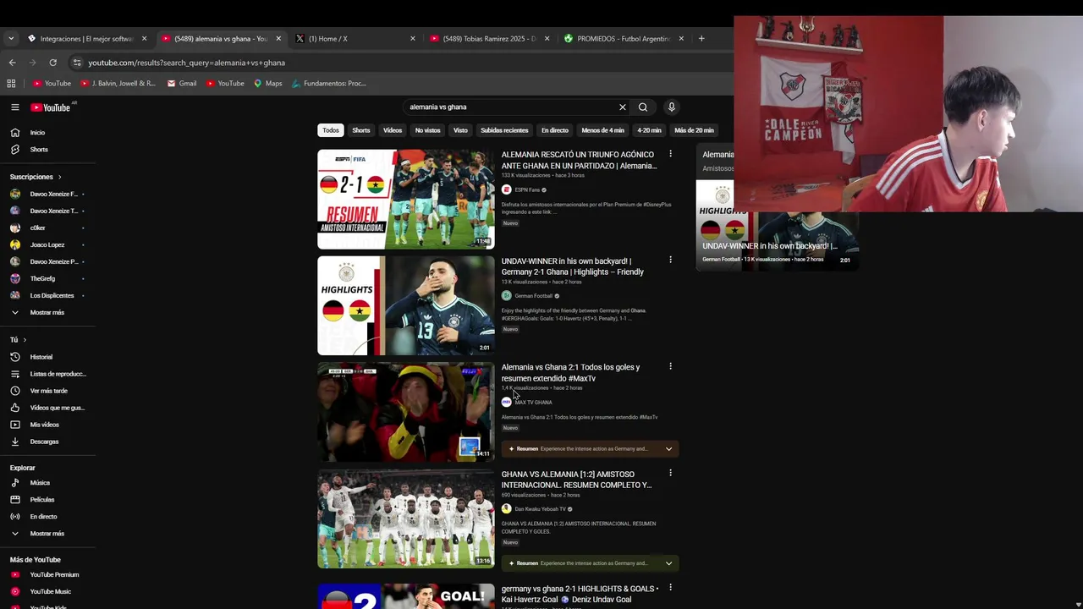Select Menos de 4 min filter

(x=602, y=130)
